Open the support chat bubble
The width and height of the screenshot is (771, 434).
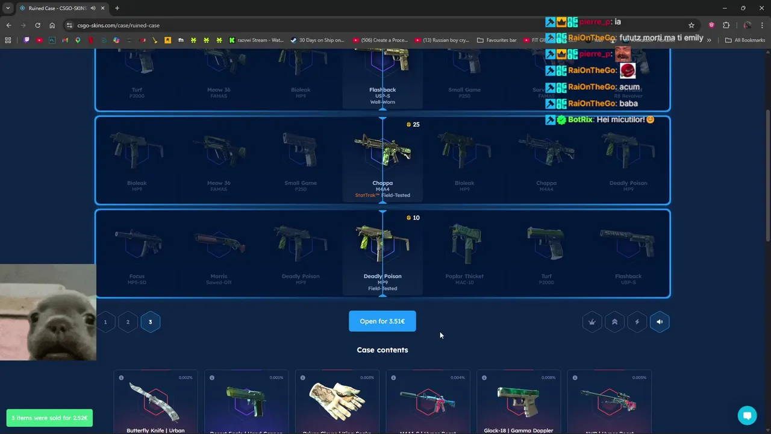[747, 415]
